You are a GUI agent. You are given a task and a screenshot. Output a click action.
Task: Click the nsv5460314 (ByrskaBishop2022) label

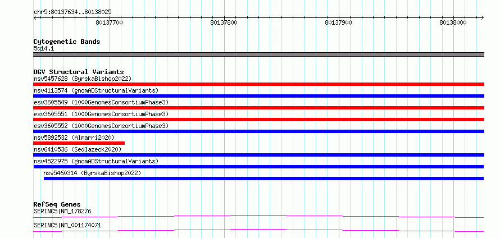coord(92,173)
